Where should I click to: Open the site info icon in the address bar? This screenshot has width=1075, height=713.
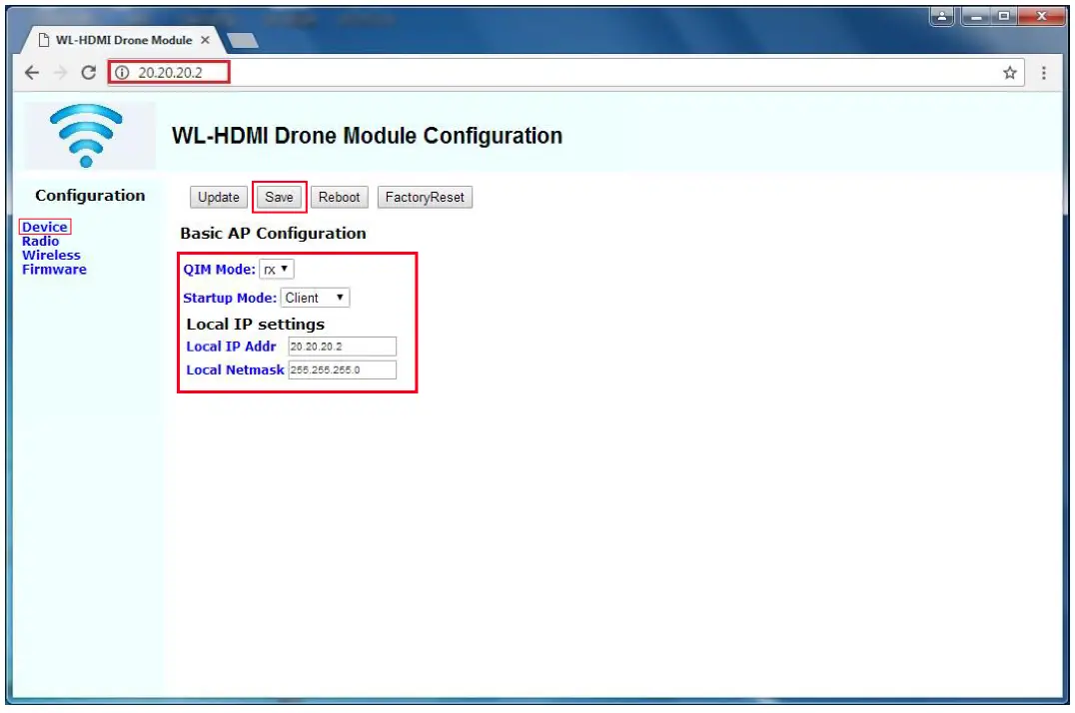pos(122,73)
